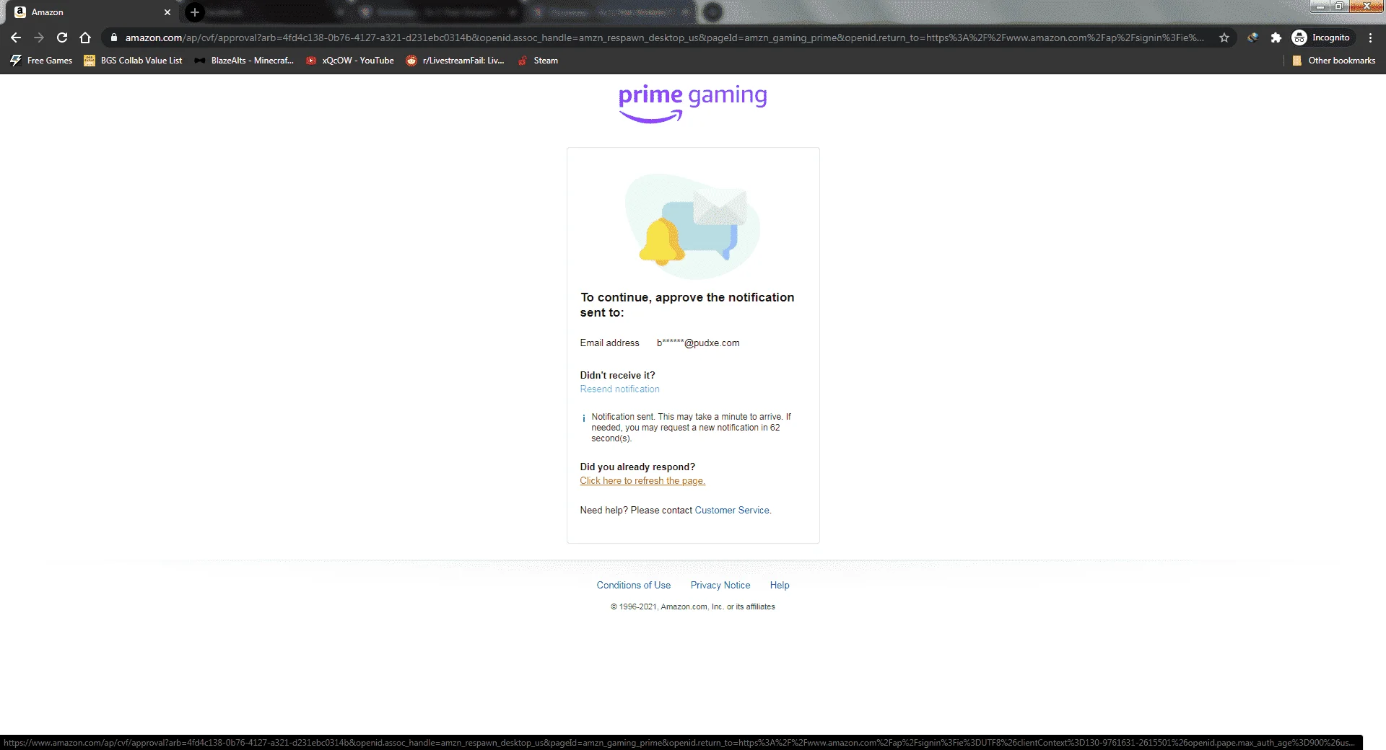Contact Customer Service

coord(733,511)
